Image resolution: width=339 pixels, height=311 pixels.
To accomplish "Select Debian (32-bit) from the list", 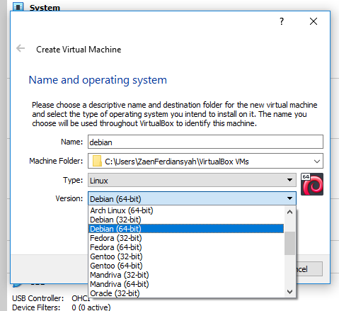I will 186,220.
